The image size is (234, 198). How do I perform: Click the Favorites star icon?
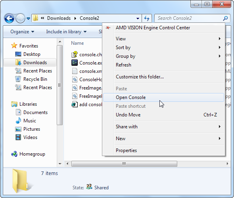tap(14, 46)
